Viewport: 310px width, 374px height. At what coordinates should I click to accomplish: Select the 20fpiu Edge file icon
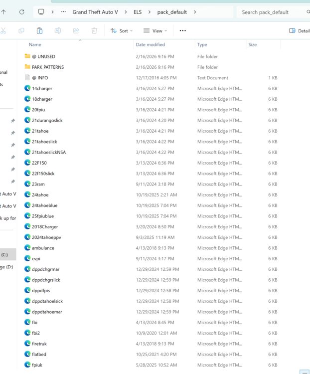pos(27,109)
